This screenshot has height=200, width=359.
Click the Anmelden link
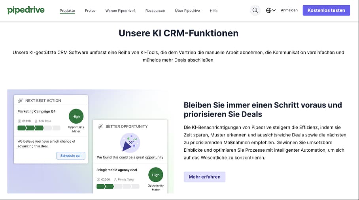coord(289,10)
